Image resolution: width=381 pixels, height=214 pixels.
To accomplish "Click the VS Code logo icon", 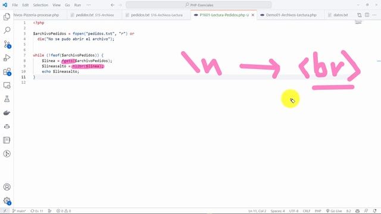I will [5, 5].
